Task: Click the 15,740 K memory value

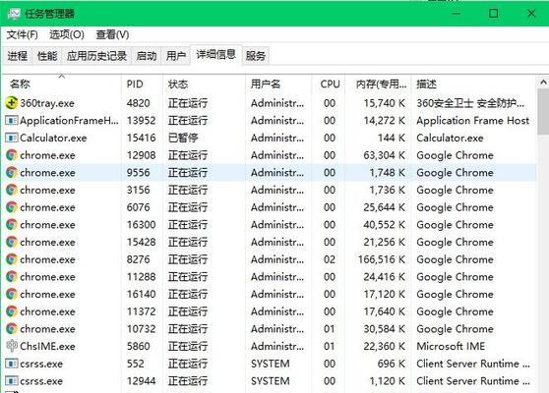Action: click(384, 103)
